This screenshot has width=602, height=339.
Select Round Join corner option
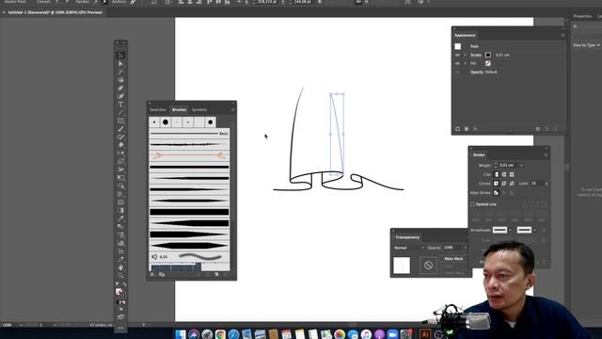pyautogui.click(x=504, y=184)
